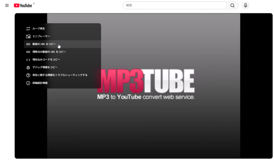The image size is (274, 160).
Task: Select デバッグ情報をコピー
Action: pos(62,67)
